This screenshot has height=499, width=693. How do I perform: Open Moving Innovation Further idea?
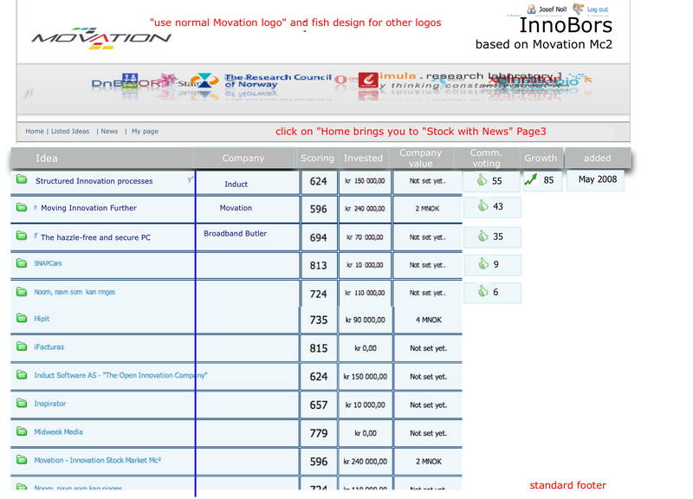tap(88, 208)
